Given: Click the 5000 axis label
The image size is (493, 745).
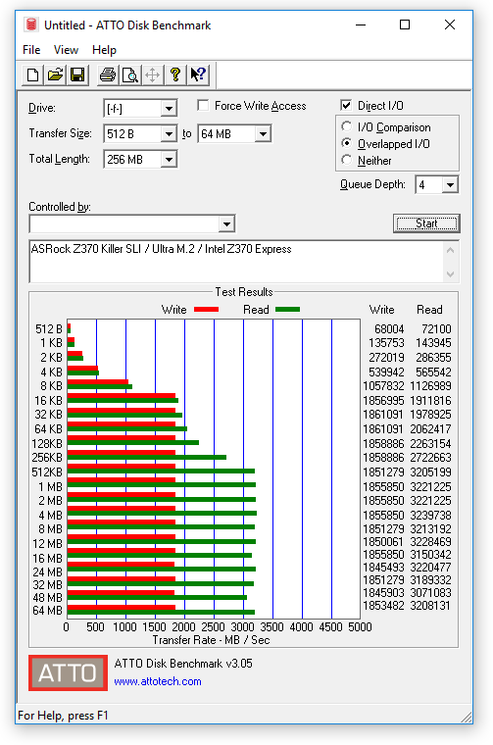Looking at the screenshot, I should (360, 627).
